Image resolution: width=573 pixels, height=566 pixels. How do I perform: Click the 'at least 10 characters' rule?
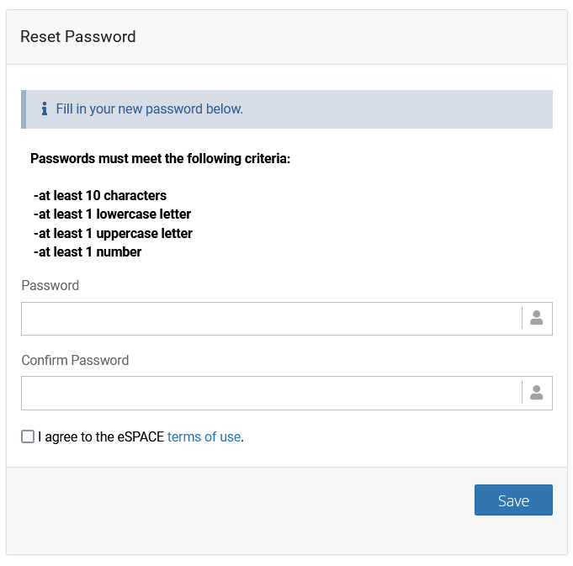(x=100, y=196)
